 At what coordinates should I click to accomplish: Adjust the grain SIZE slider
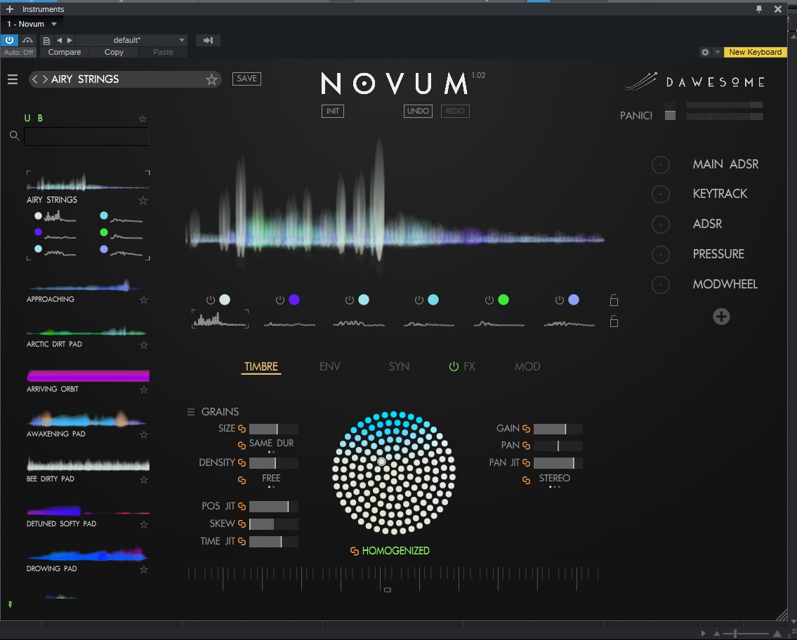pyautogui.click(x=273, y=429)
